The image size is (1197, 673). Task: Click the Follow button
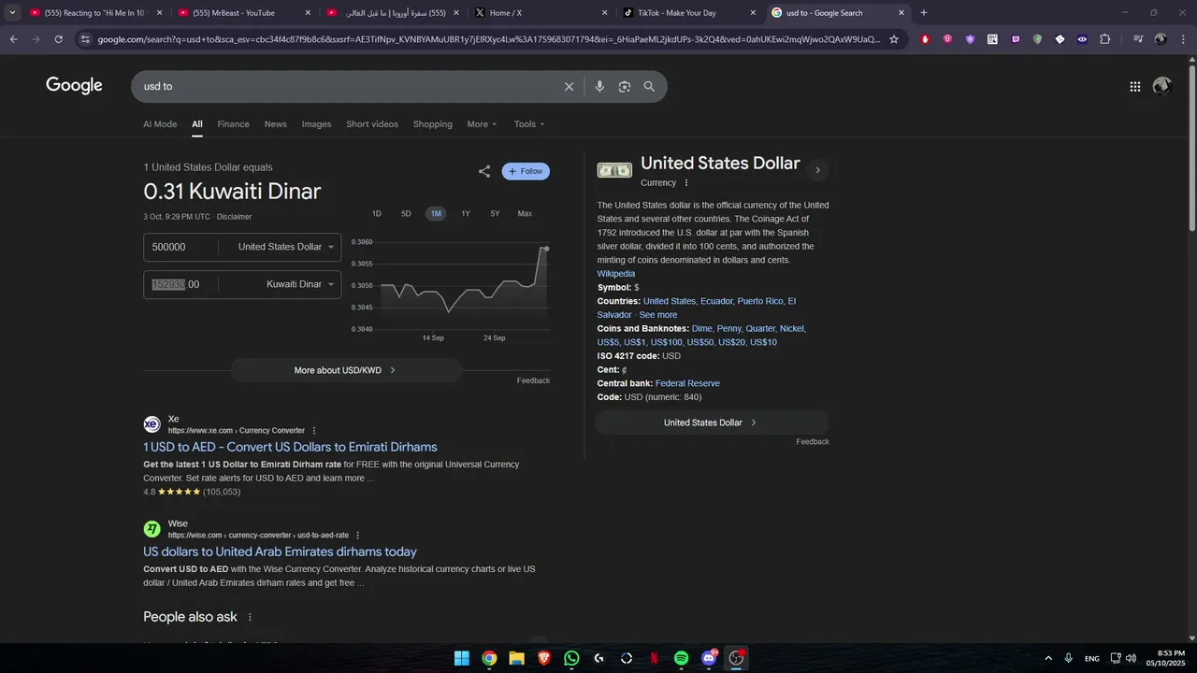526,171
